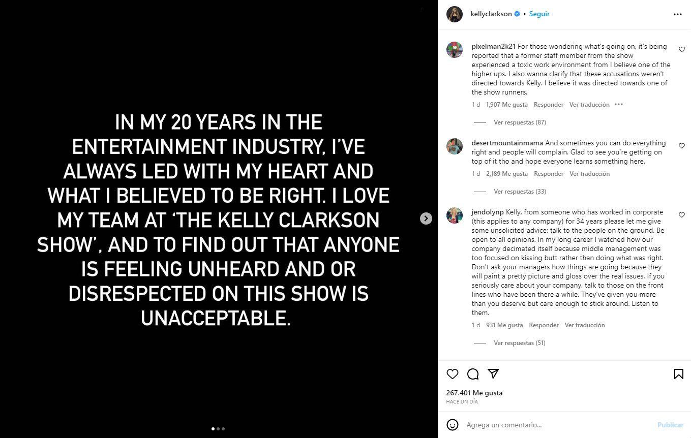Open the emoji picker in comment box
The width and height of the screenshot is (691, 438).
452,425
